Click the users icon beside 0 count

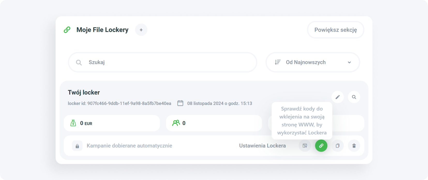pyautogui.click(x=176, y=123)
